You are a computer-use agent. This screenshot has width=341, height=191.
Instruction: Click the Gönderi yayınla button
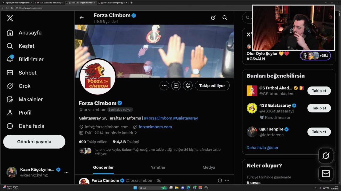[x=34, y=142]
